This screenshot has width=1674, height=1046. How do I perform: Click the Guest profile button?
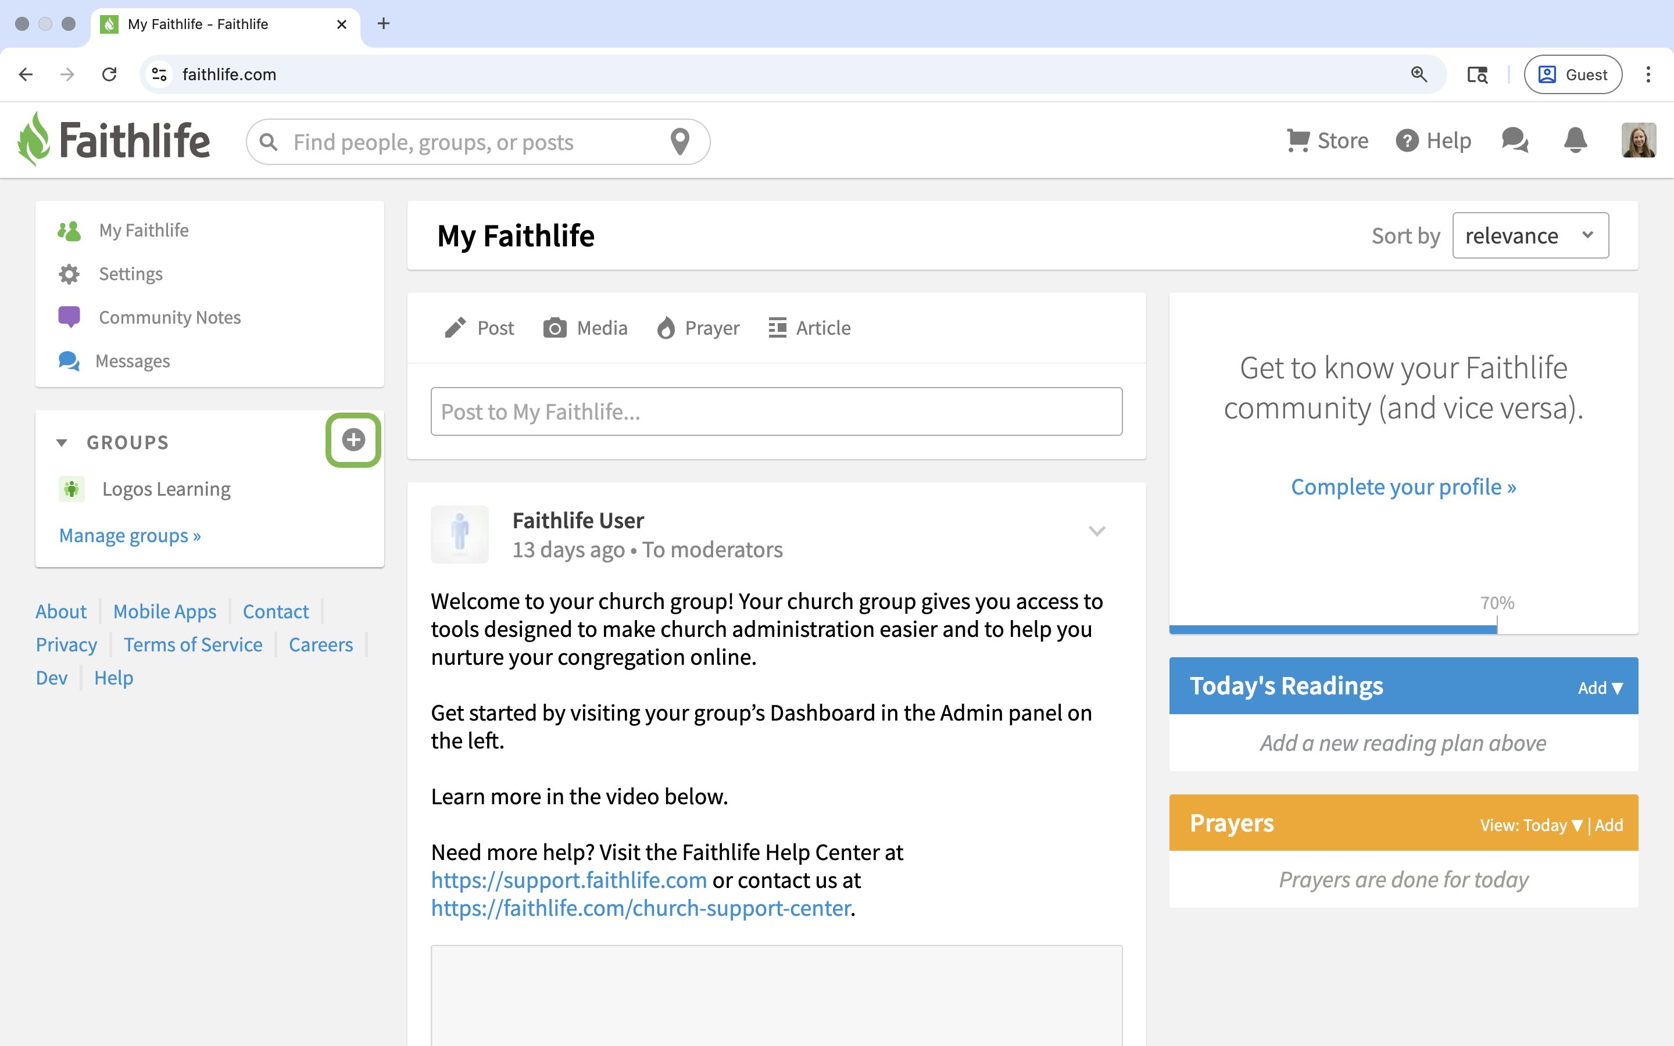[1572, 74]
